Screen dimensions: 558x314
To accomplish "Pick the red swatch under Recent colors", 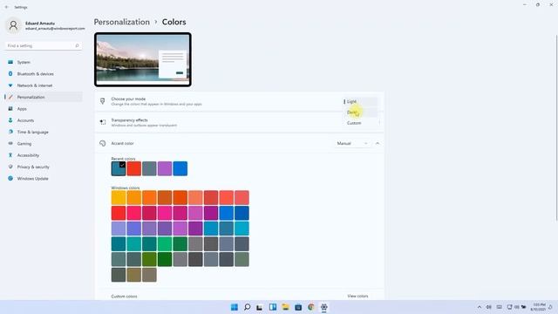I will coord(133,168).
